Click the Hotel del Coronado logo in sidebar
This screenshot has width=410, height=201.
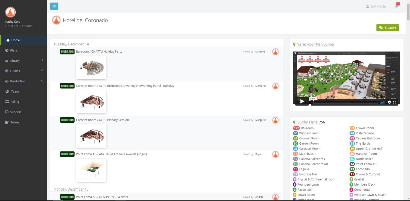10,12
